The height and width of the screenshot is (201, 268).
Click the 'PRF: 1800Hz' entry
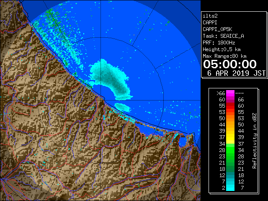(x=219, y=43)
